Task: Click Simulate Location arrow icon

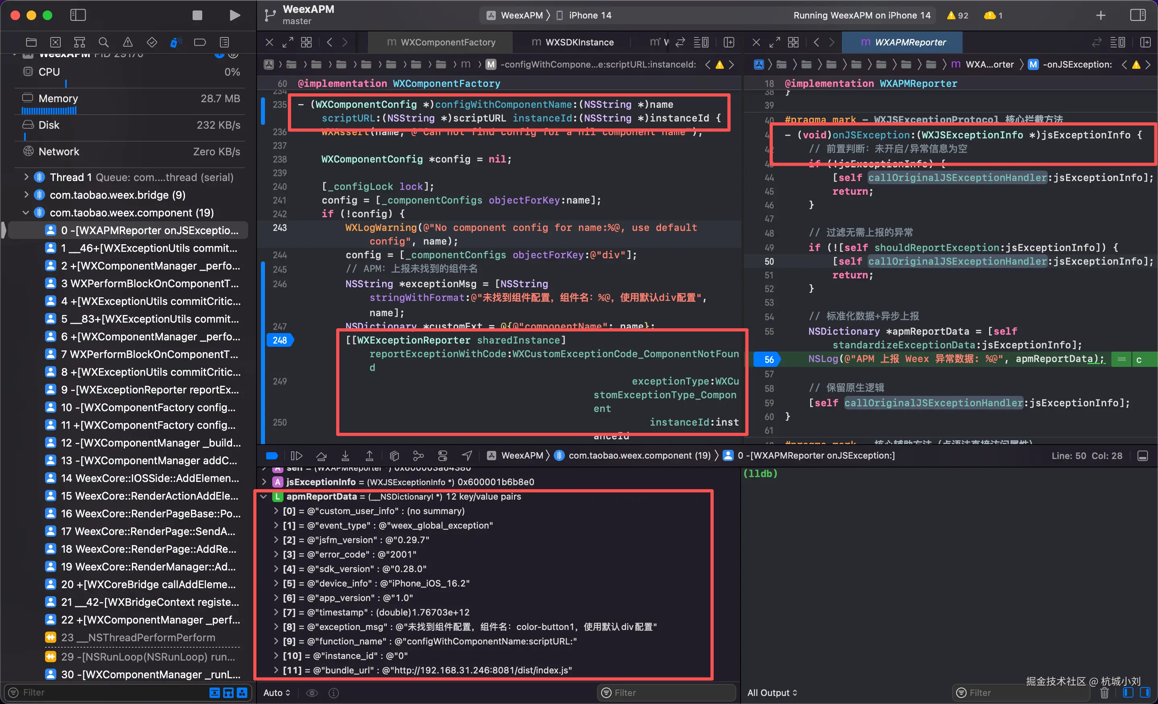Action: pos(467,456)
